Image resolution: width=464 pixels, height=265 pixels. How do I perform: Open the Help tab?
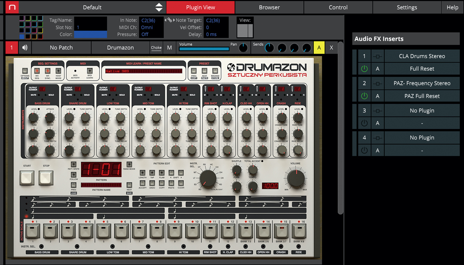coord(452,7)
